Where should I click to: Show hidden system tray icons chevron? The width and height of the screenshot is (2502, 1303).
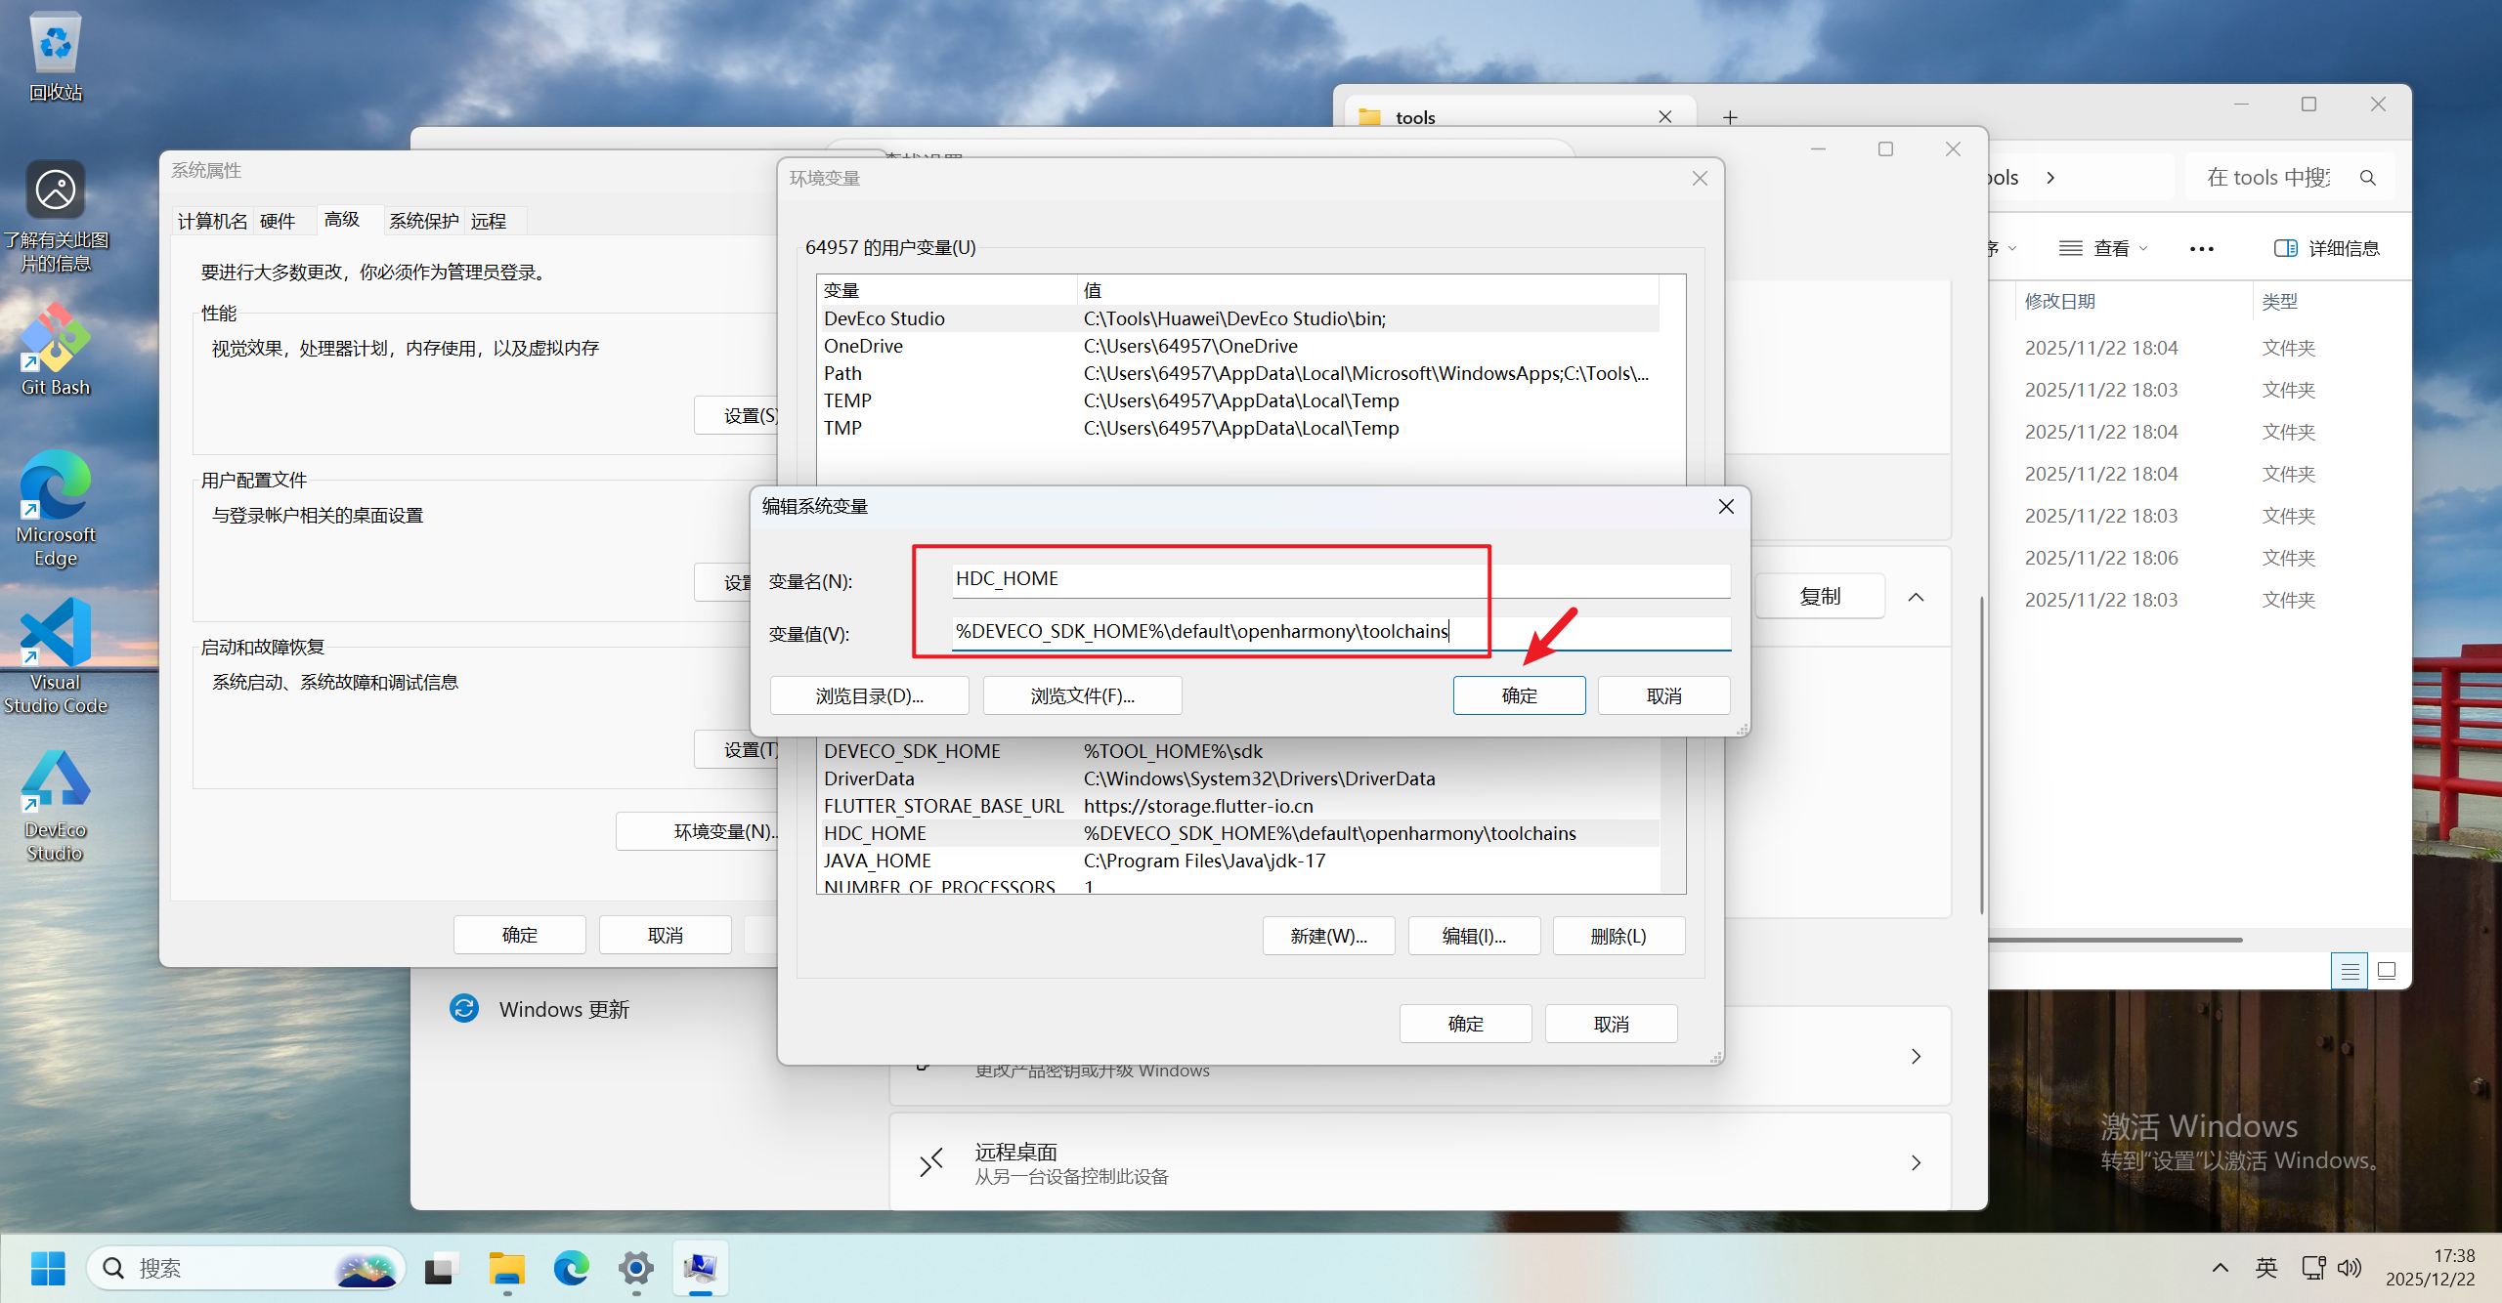pyautogui.click(x=2220, y=1268)
